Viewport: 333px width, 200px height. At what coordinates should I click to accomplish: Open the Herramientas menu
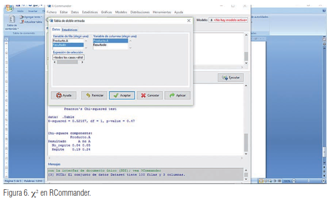[x=162, y=12]
